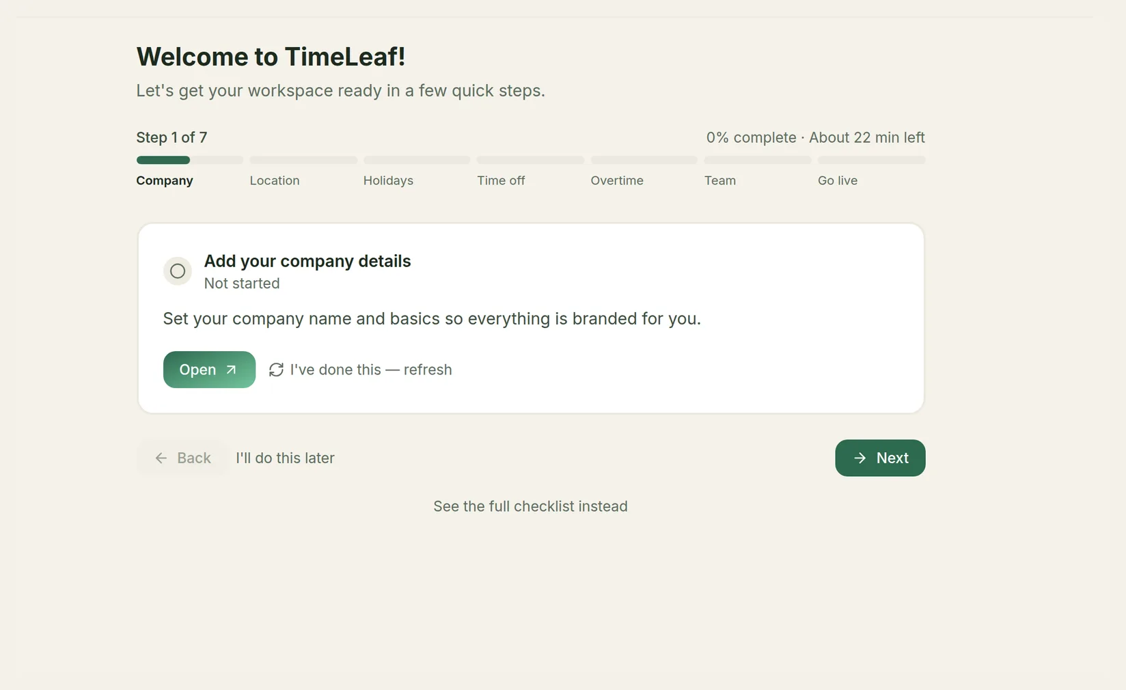Viewport: 1126px width, 690px height.
Task: Click the progress segment above Go live
Action: pos(872,160)
